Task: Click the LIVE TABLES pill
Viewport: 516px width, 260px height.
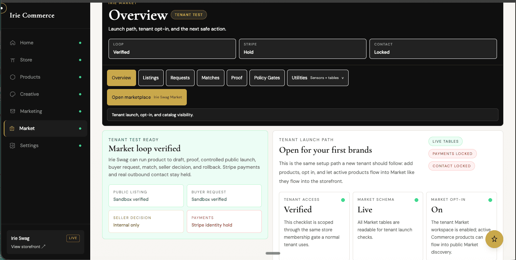Action: (x=446, y=142)
